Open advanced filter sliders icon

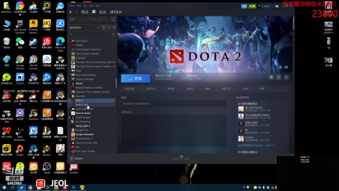(x=113, y=34)
